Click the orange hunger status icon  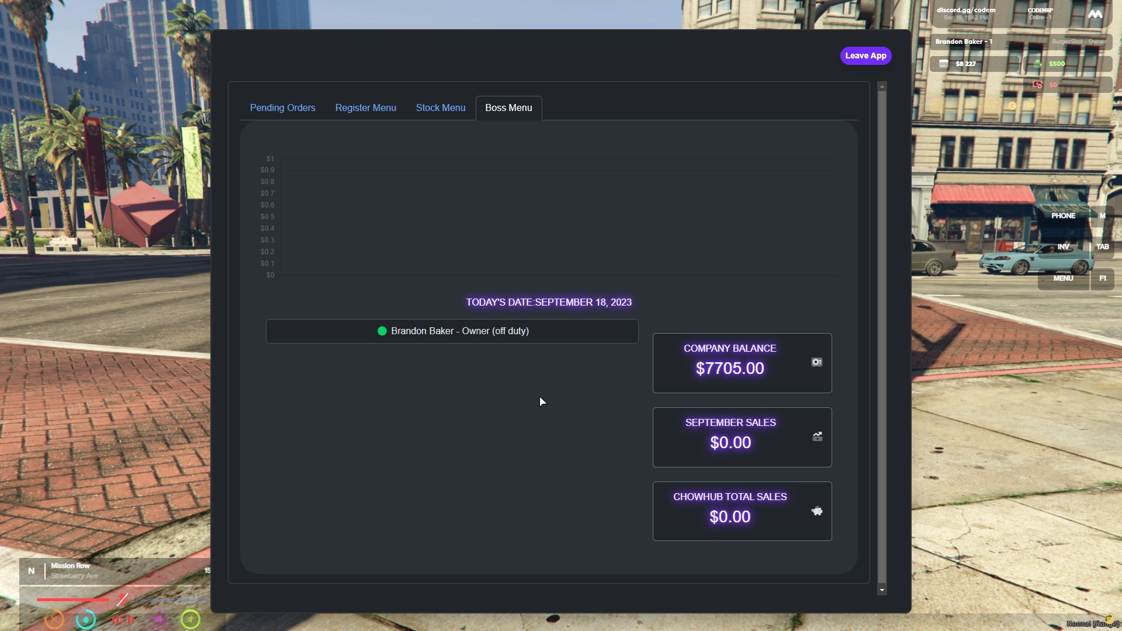pos(54,619)
